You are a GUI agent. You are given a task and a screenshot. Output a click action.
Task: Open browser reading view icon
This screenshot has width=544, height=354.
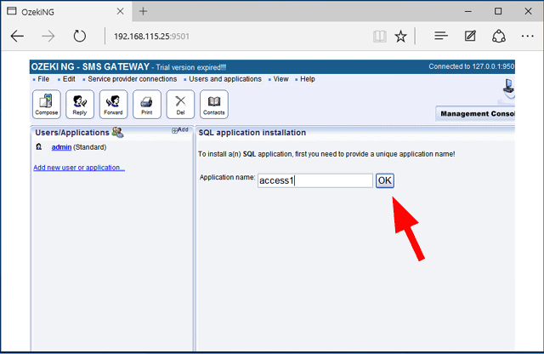(379, 37)
